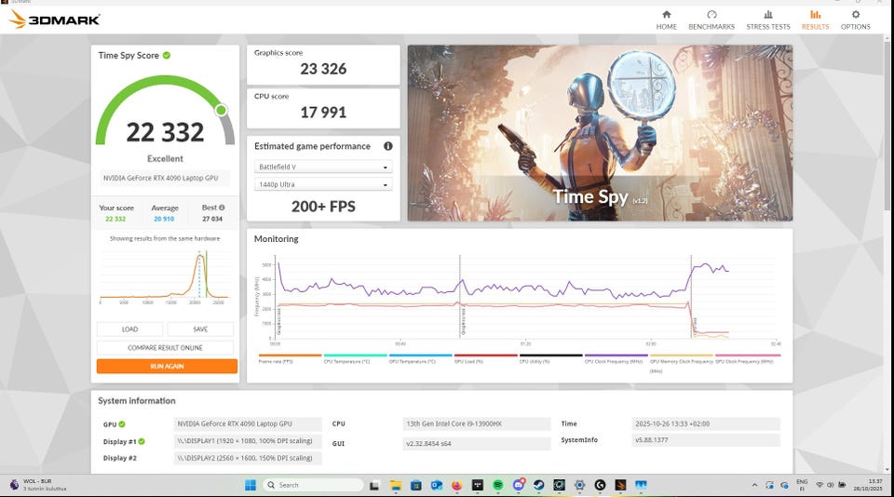Click the 3DMark logo
The image size is (894, 497).
tap(55, 20)
